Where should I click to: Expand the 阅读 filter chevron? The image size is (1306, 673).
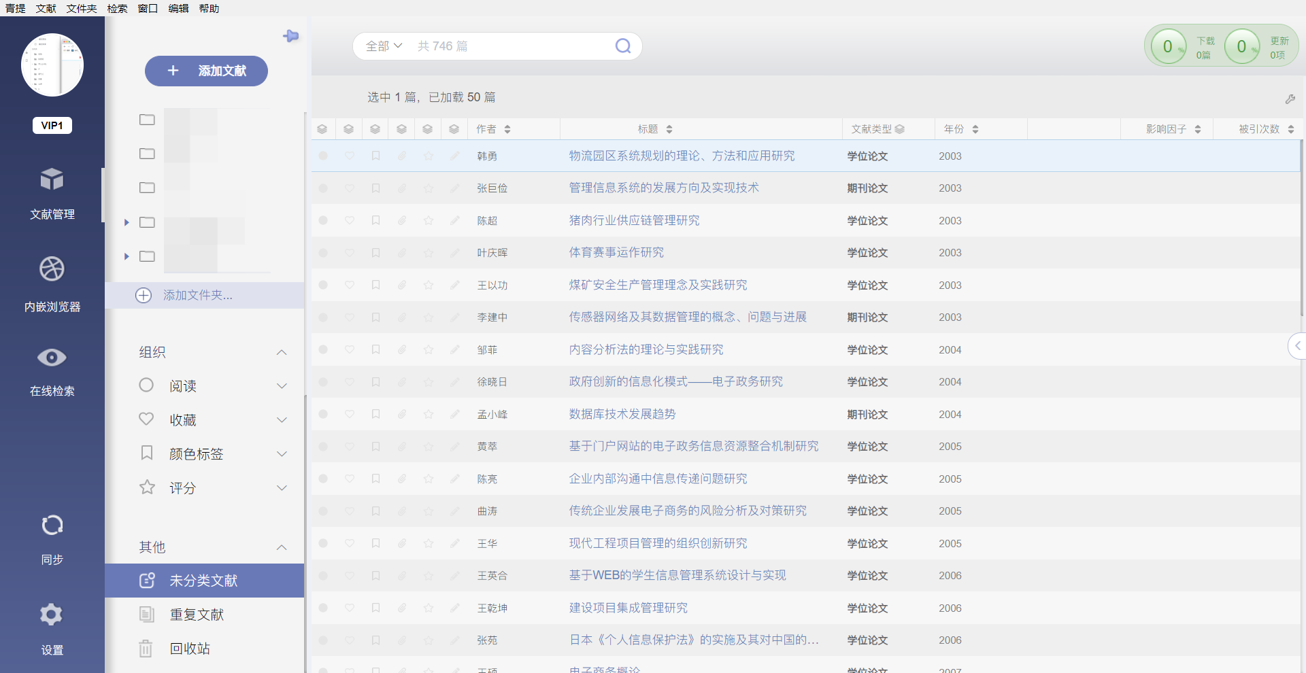282,386
